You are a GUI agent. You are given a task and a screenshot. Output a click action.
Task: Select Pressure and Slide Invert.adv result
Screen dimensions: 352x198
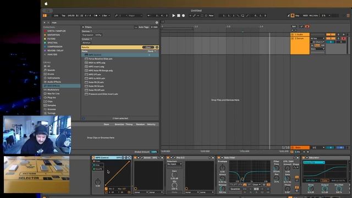click(x=103, y=94)
